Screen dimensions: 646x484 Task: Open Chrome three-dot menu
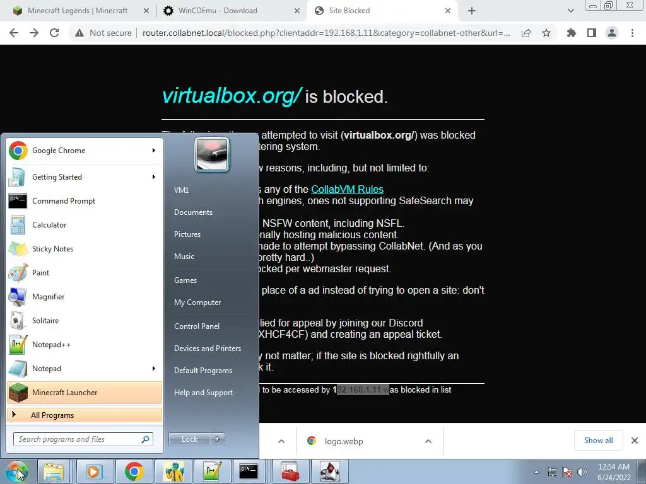[632, 33]
